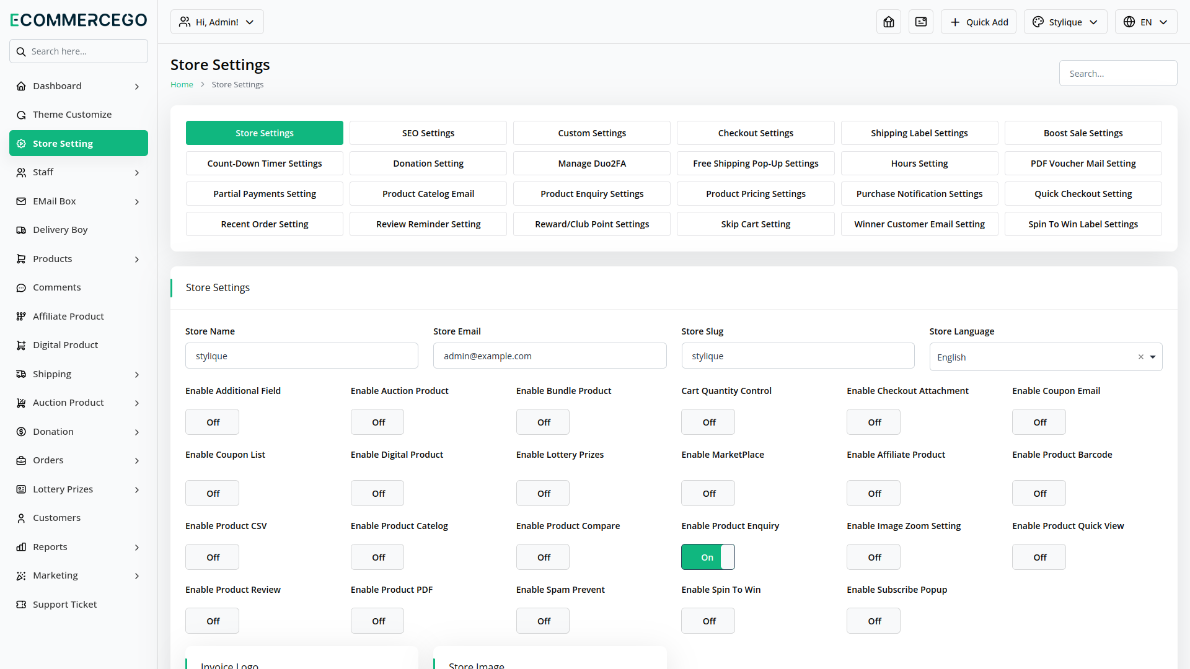Click the Home breadcrumb link

(182, 84)
